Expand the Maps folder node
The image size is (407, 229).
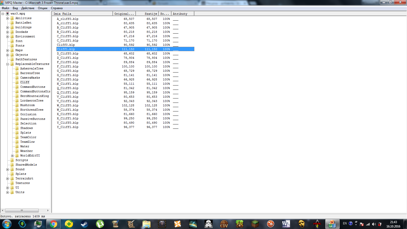tap(8, 50)
